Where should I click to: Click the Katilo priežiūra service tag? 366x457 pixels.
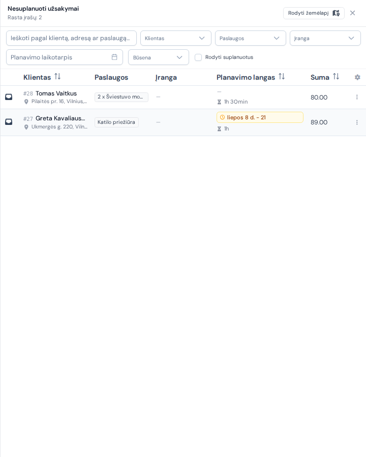[116, 122]
